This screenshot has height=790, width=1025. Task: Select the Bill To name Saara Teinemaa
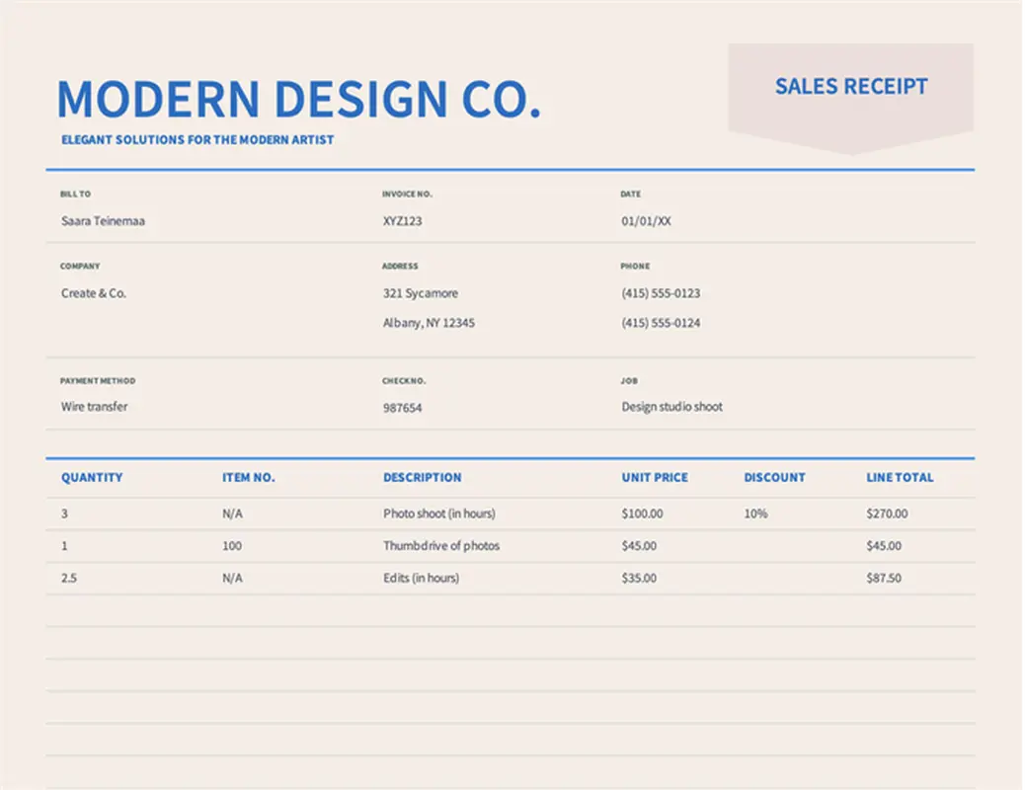tap(103, 221)
